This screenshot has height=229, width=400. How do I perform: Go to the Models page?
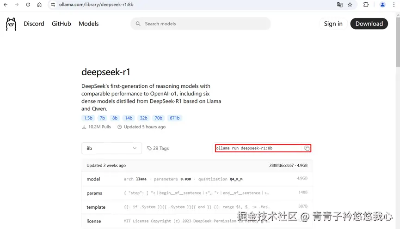(x=88, y=24)
